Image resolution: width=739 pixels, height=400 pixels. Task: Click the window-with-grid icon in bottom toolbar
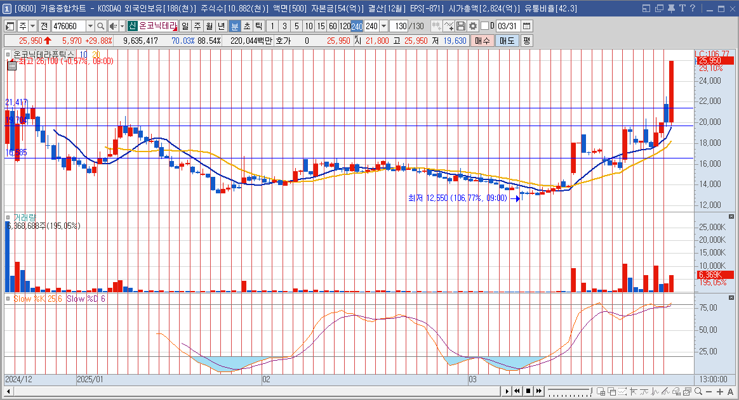tap(601, 392)
